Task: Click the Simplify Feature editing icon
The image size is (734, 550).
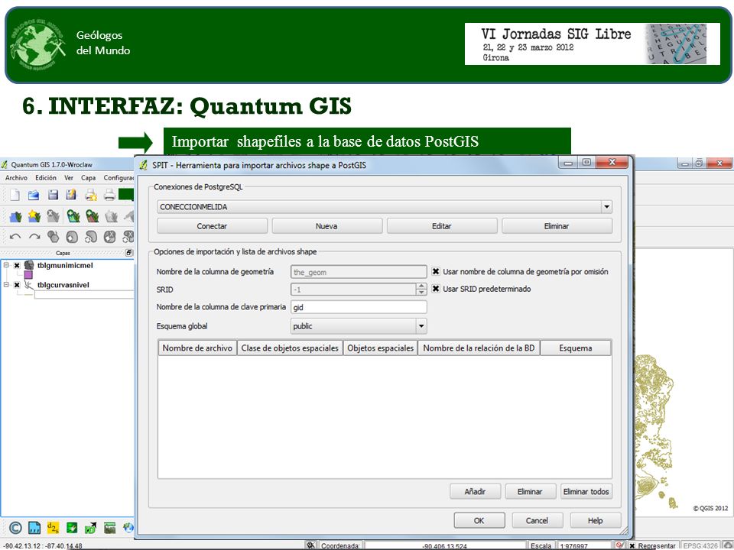Action: pos(54,237)
